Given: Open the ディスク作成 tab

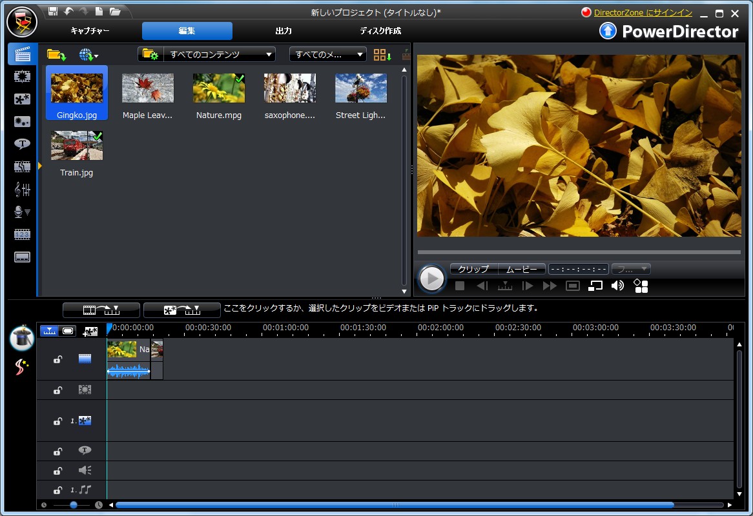Looking at the screenshot, I should tap(380, 31).
